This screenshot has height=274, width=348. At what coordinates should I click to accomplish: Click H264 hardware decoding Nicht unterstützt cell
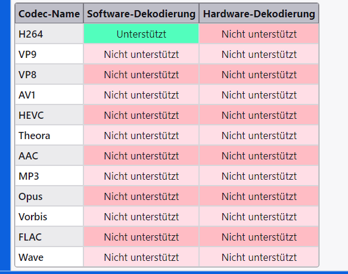pos(259,34)
